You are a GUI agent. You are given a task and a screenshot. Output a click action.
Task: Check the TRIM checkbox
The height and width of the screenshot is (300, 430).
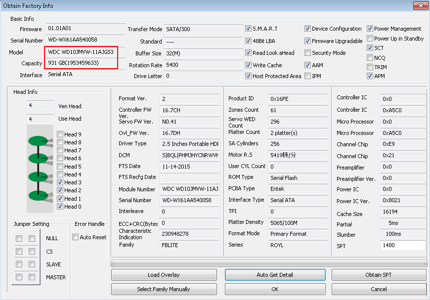pyautogui.click(x=370, y=67)
